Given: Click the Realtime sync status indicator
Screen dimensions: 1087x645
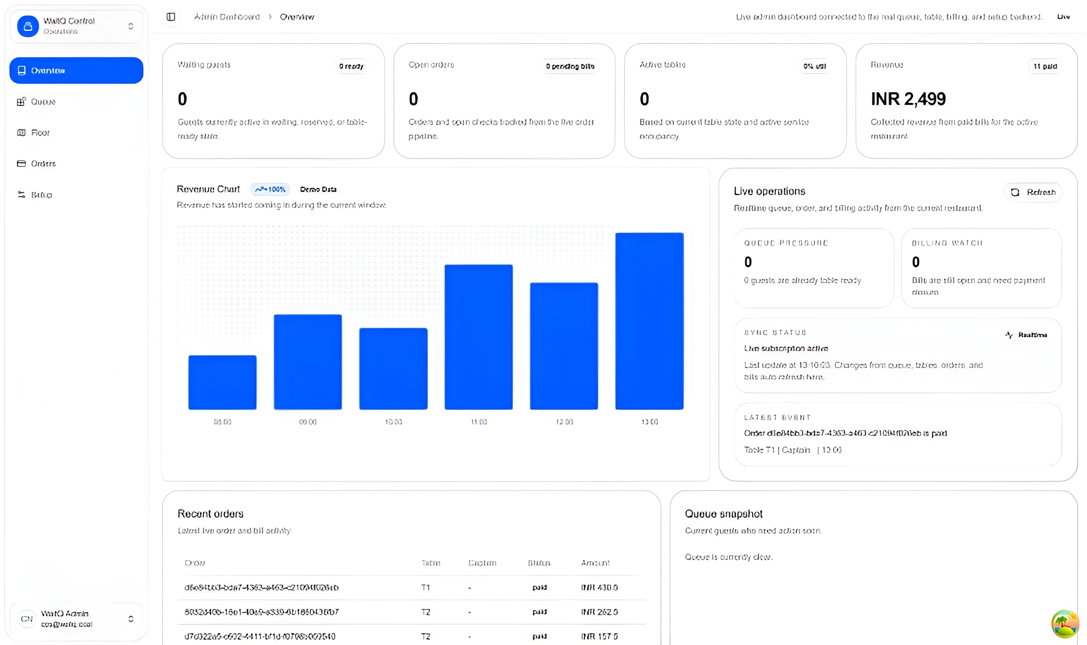Looking at the screenshot, I should (x=1026, y=335).
